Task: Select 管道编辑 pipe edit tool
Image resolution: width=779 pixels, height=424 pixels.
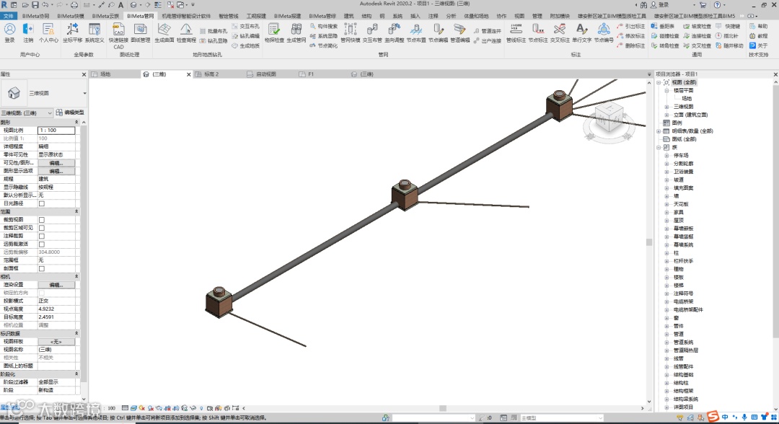Action: point(460,32)
